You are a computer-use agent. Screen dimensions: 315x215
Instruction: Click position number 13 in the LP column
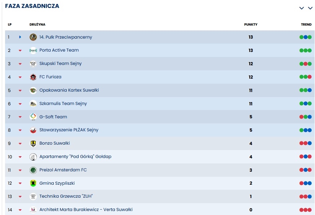tap(10, 197)
